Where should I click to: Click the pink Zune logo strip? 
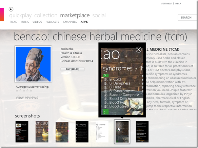pyautogui.click(x=2, y=15)
